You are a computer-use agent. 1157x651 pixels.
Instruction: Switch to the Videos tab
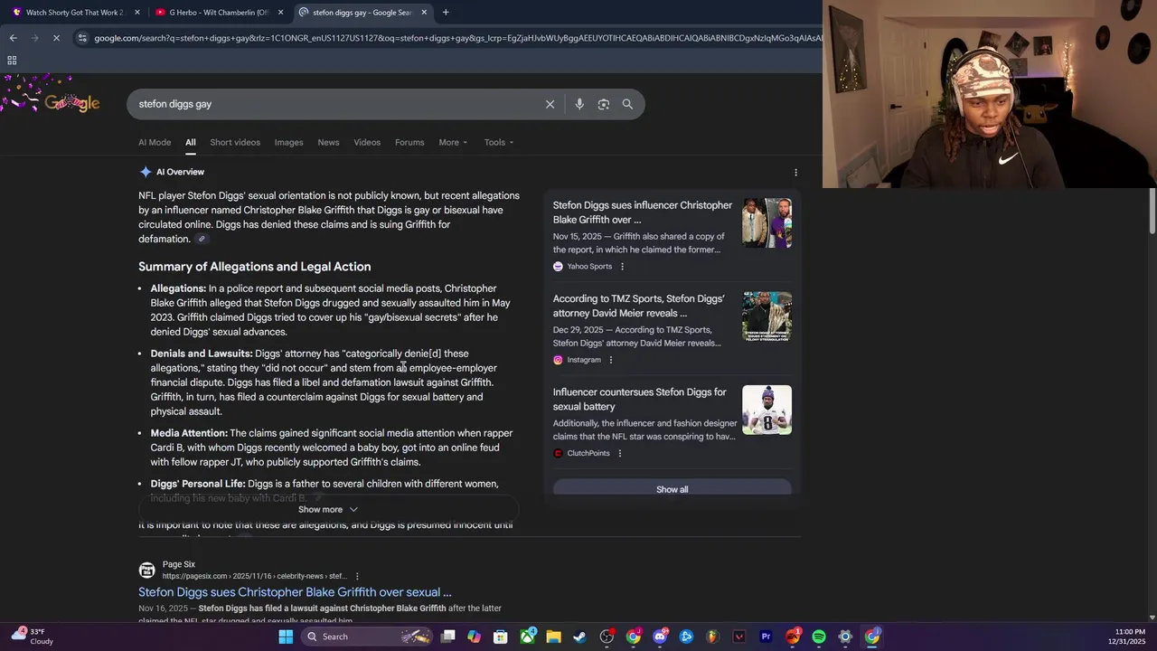[367, 142]
